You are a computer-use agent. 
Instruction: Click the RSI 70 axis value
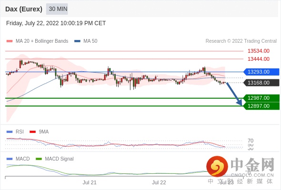251,141
